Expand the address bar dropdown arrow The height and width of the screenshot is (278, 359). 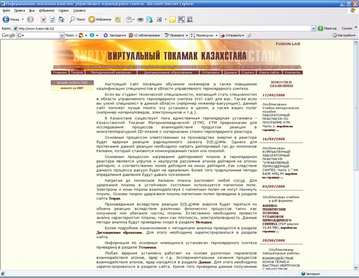tap(313, 28)
